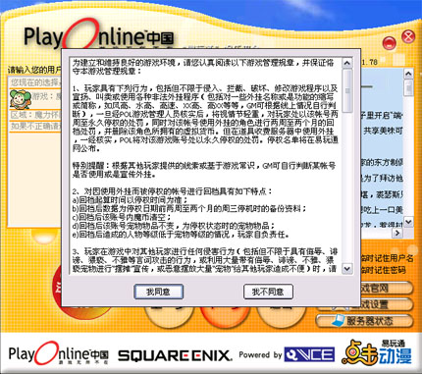Close launcher with red X icon

point(408,36)
